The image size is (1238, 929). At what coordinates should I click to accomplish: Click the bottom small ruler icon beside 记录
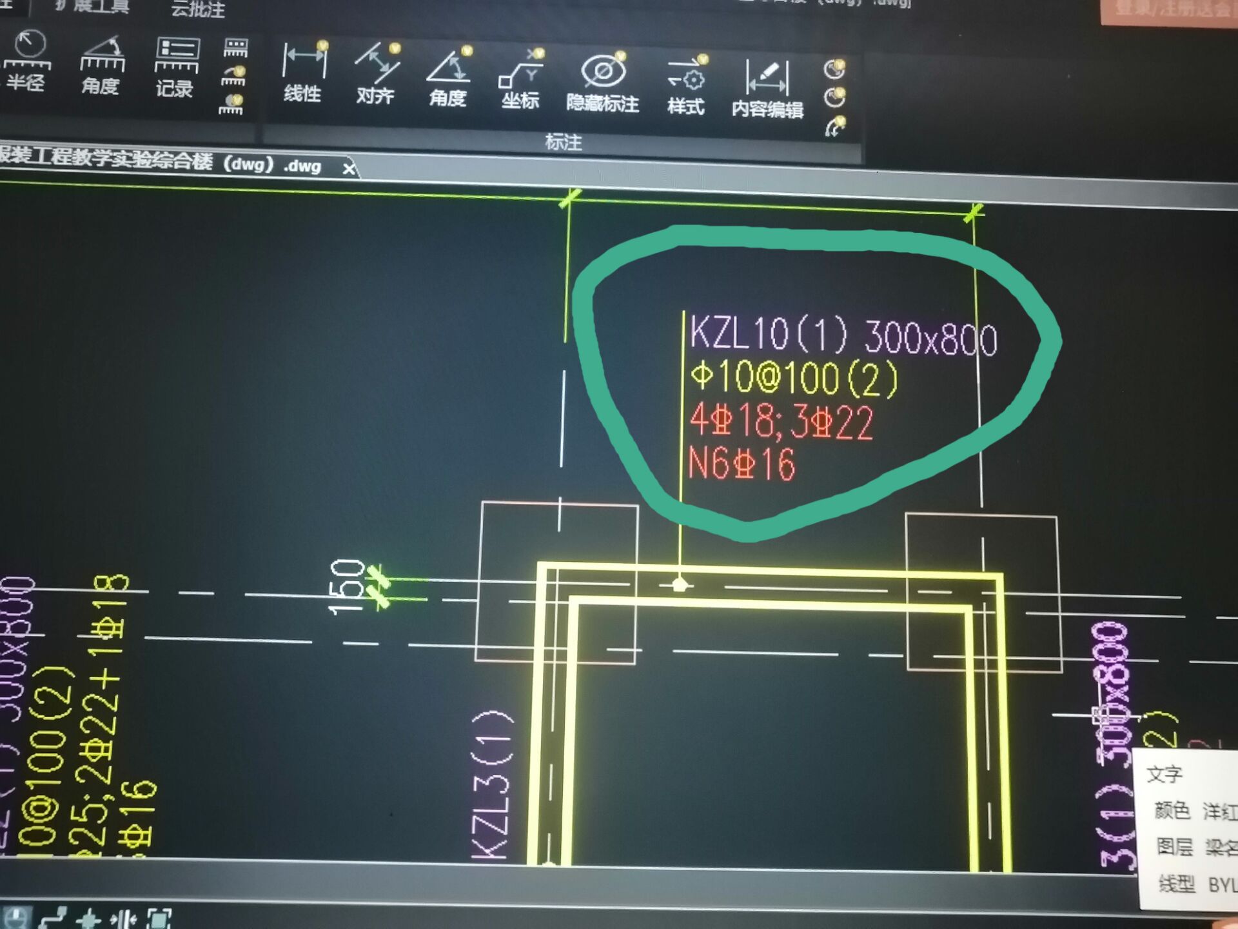point(231,105)
